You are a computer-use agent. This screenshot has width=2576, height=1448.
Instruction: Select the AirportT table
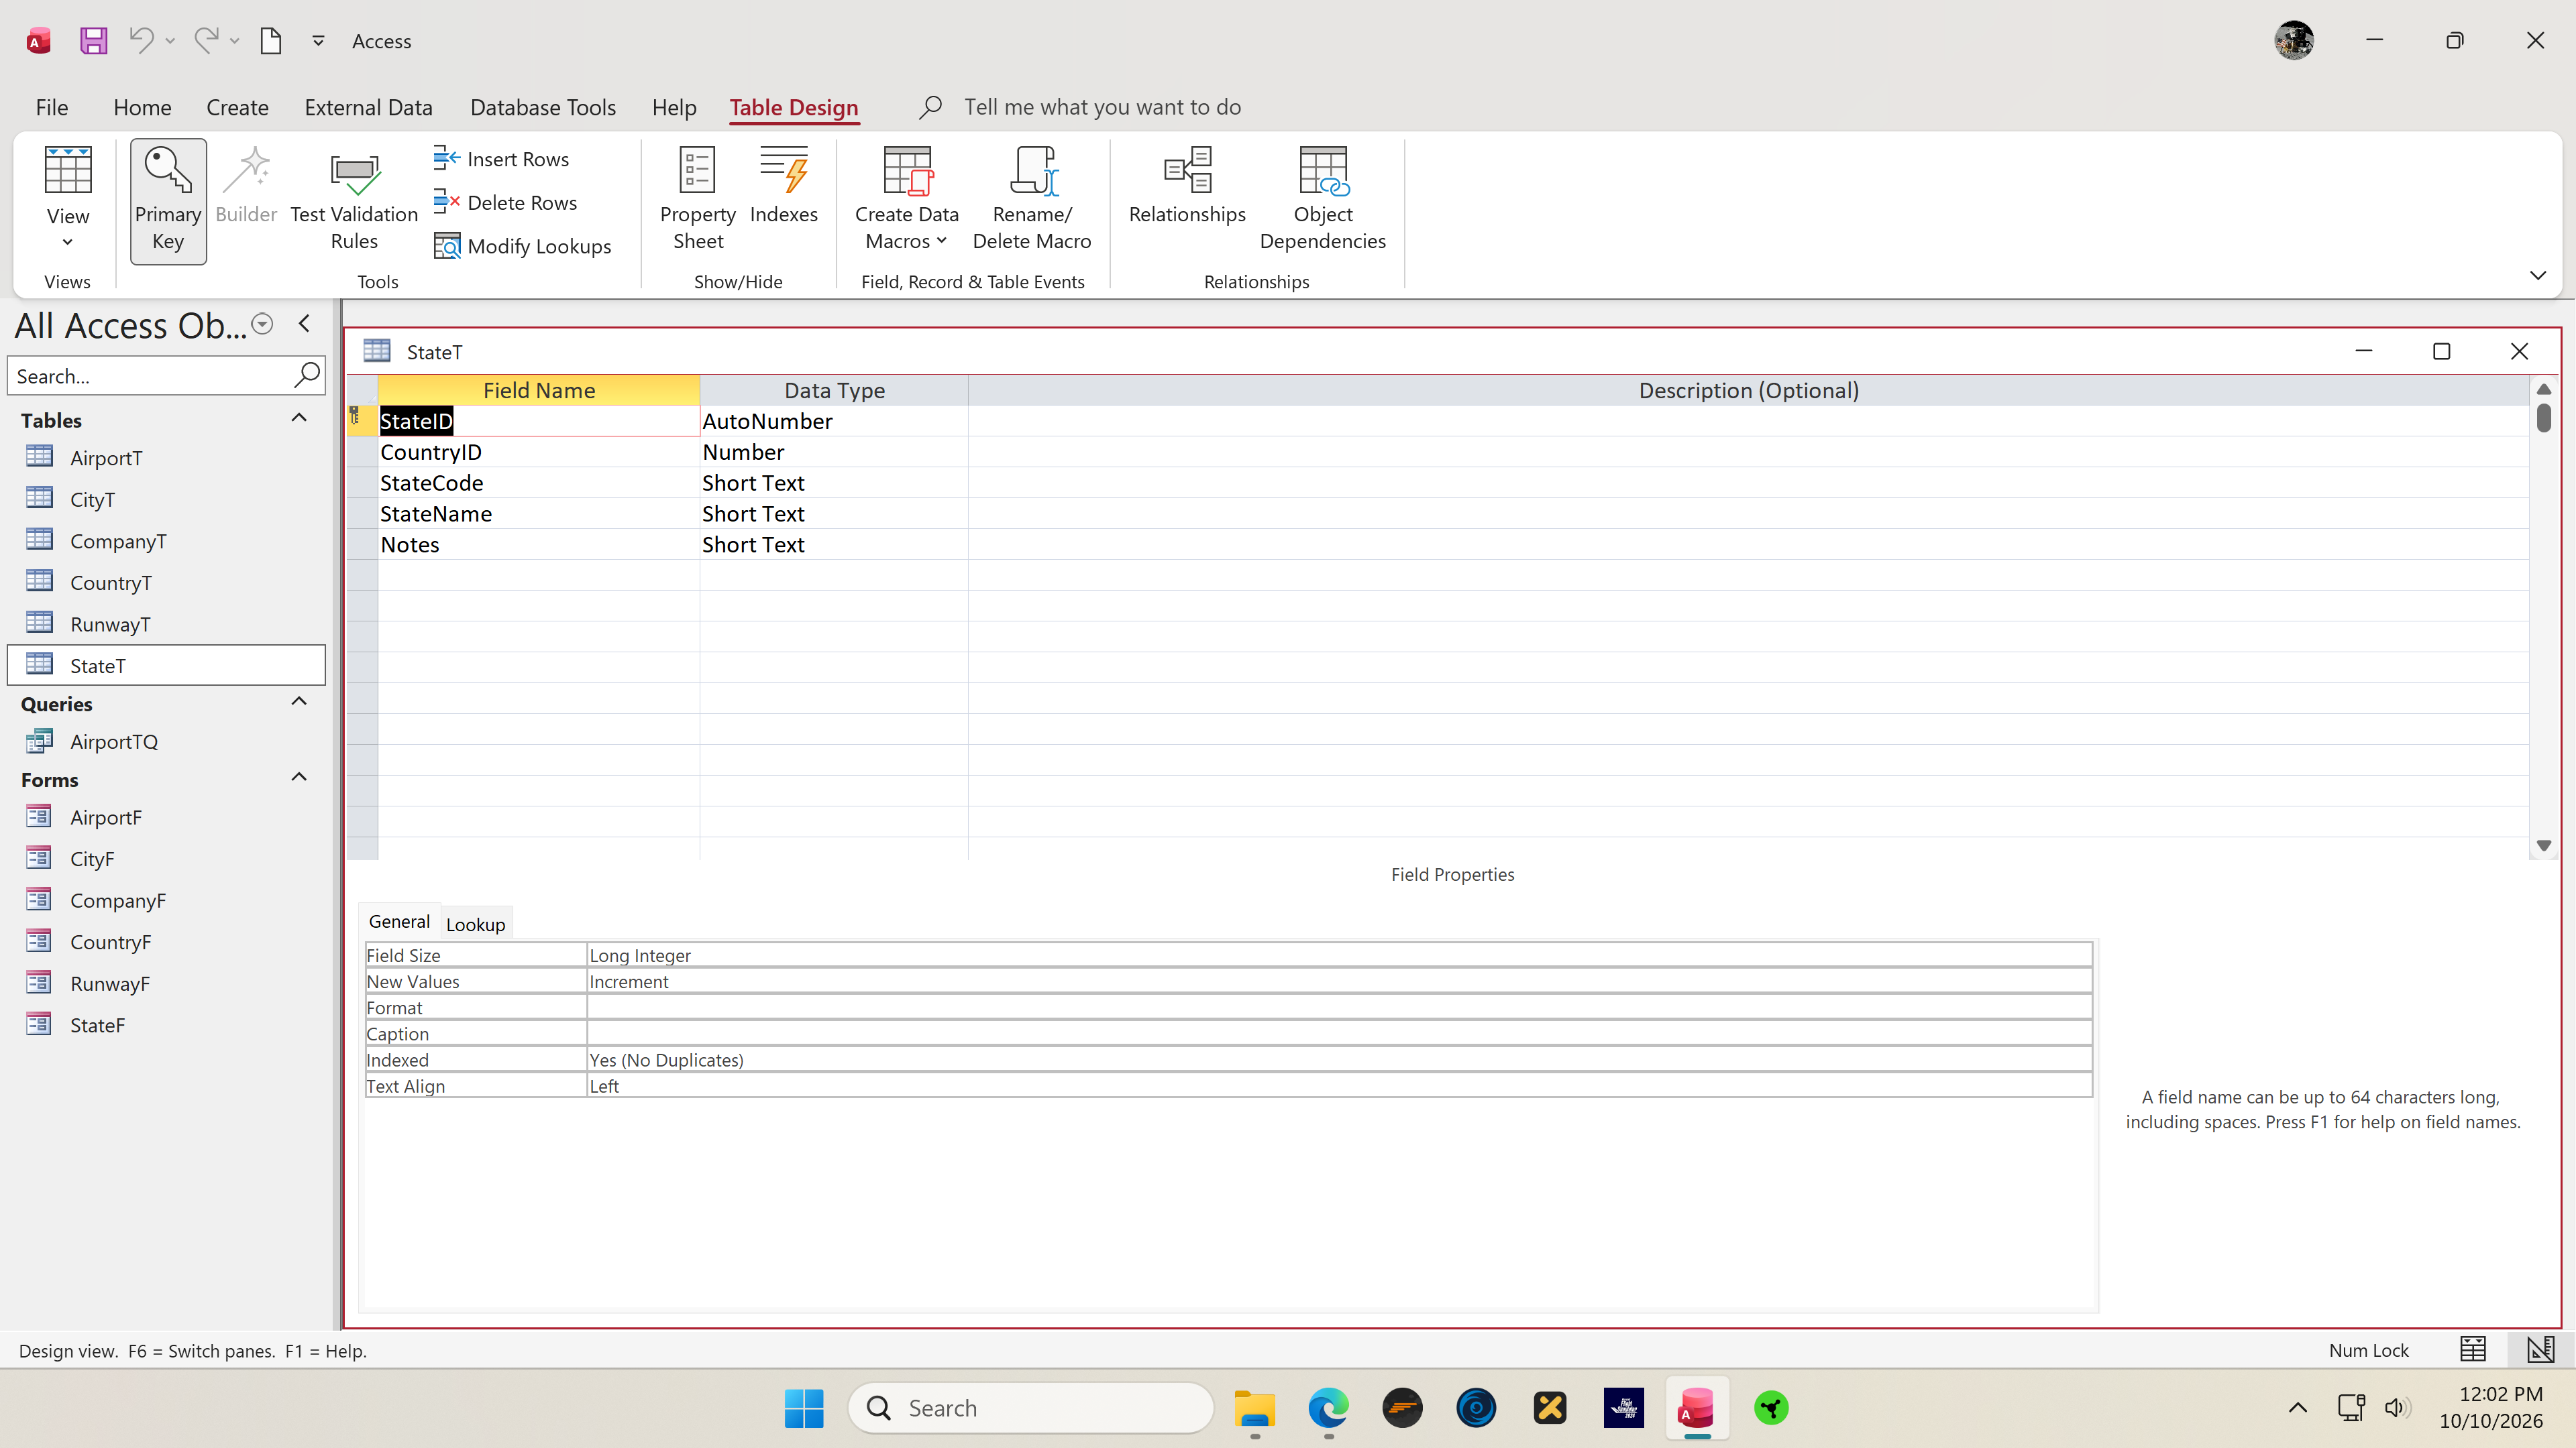click(106, 458)
